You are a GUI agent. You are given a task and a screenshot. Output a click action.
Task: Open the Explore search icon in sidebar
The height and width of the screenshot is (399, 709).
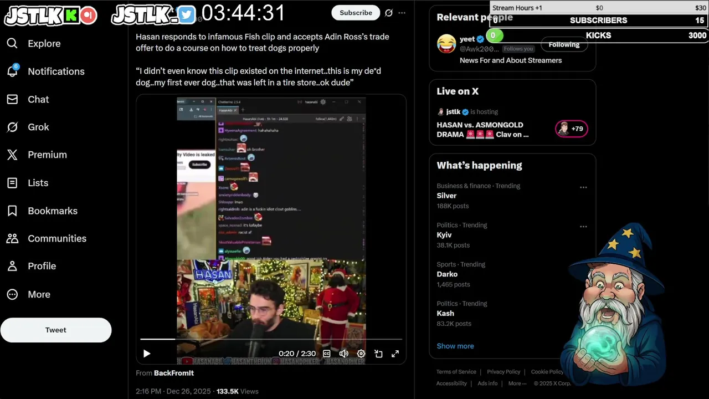coord(12,43)
